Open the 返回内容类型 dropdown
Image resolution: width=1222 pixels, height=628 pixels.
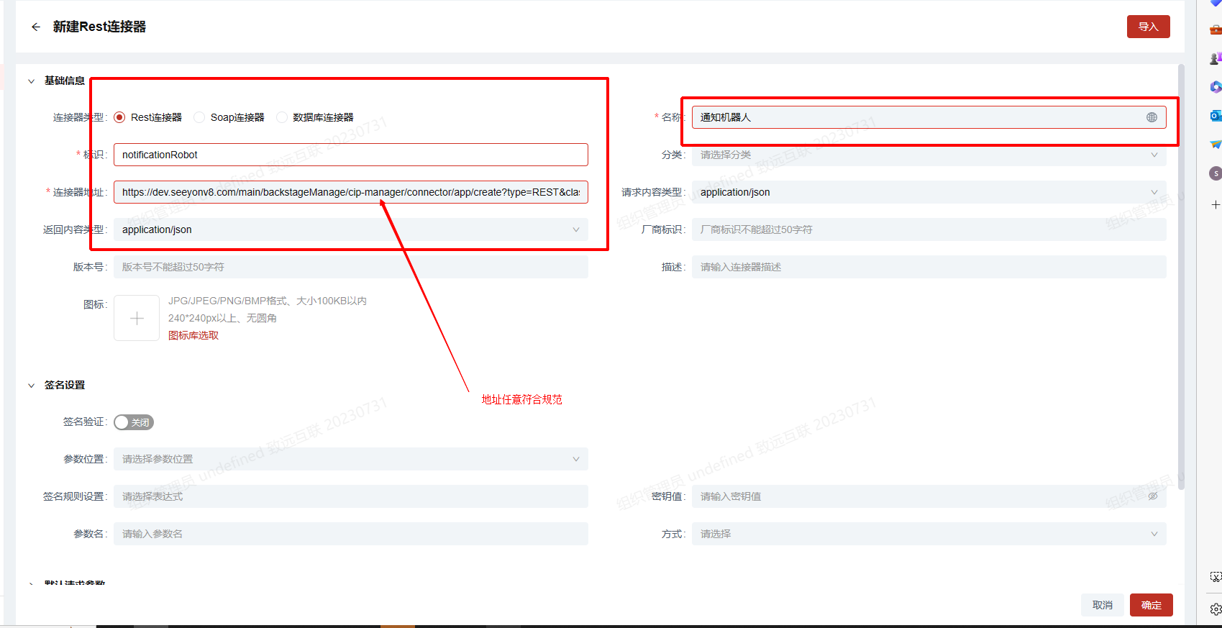[351, 229]
